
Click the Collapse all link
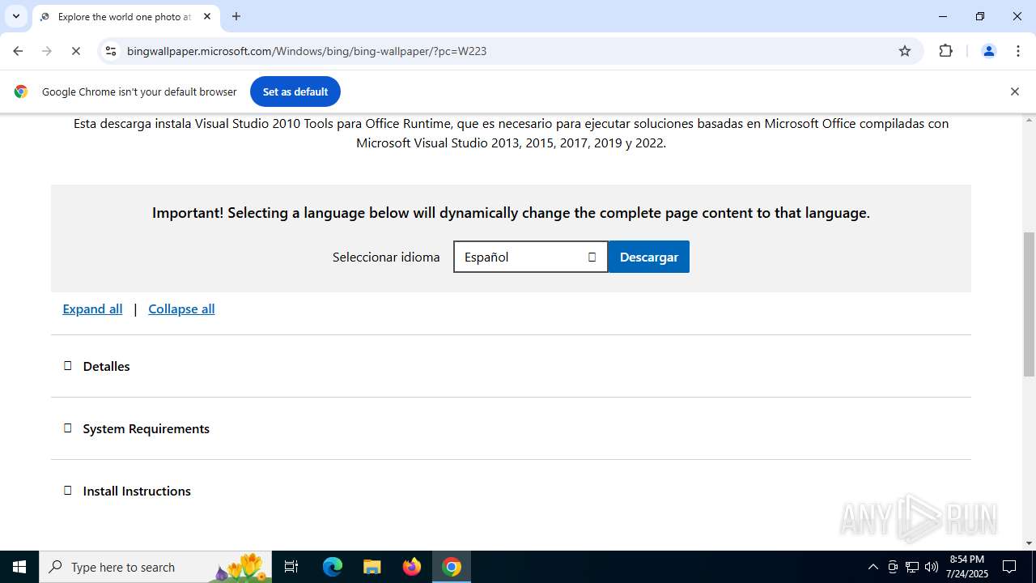[181, 309]
